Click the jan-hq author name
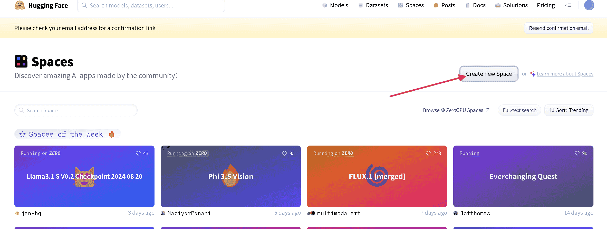 (x=31, y=213)
